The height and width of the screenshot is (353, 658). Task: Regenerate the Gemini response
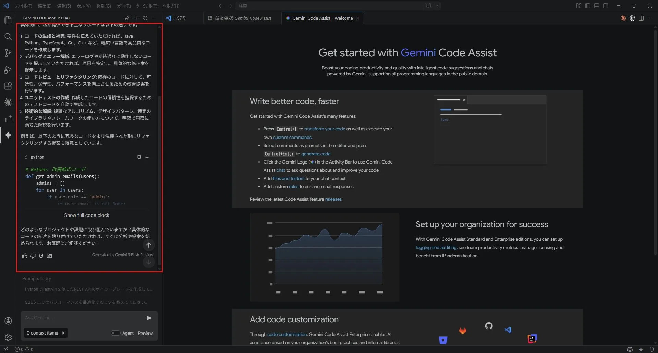(41, 256)
